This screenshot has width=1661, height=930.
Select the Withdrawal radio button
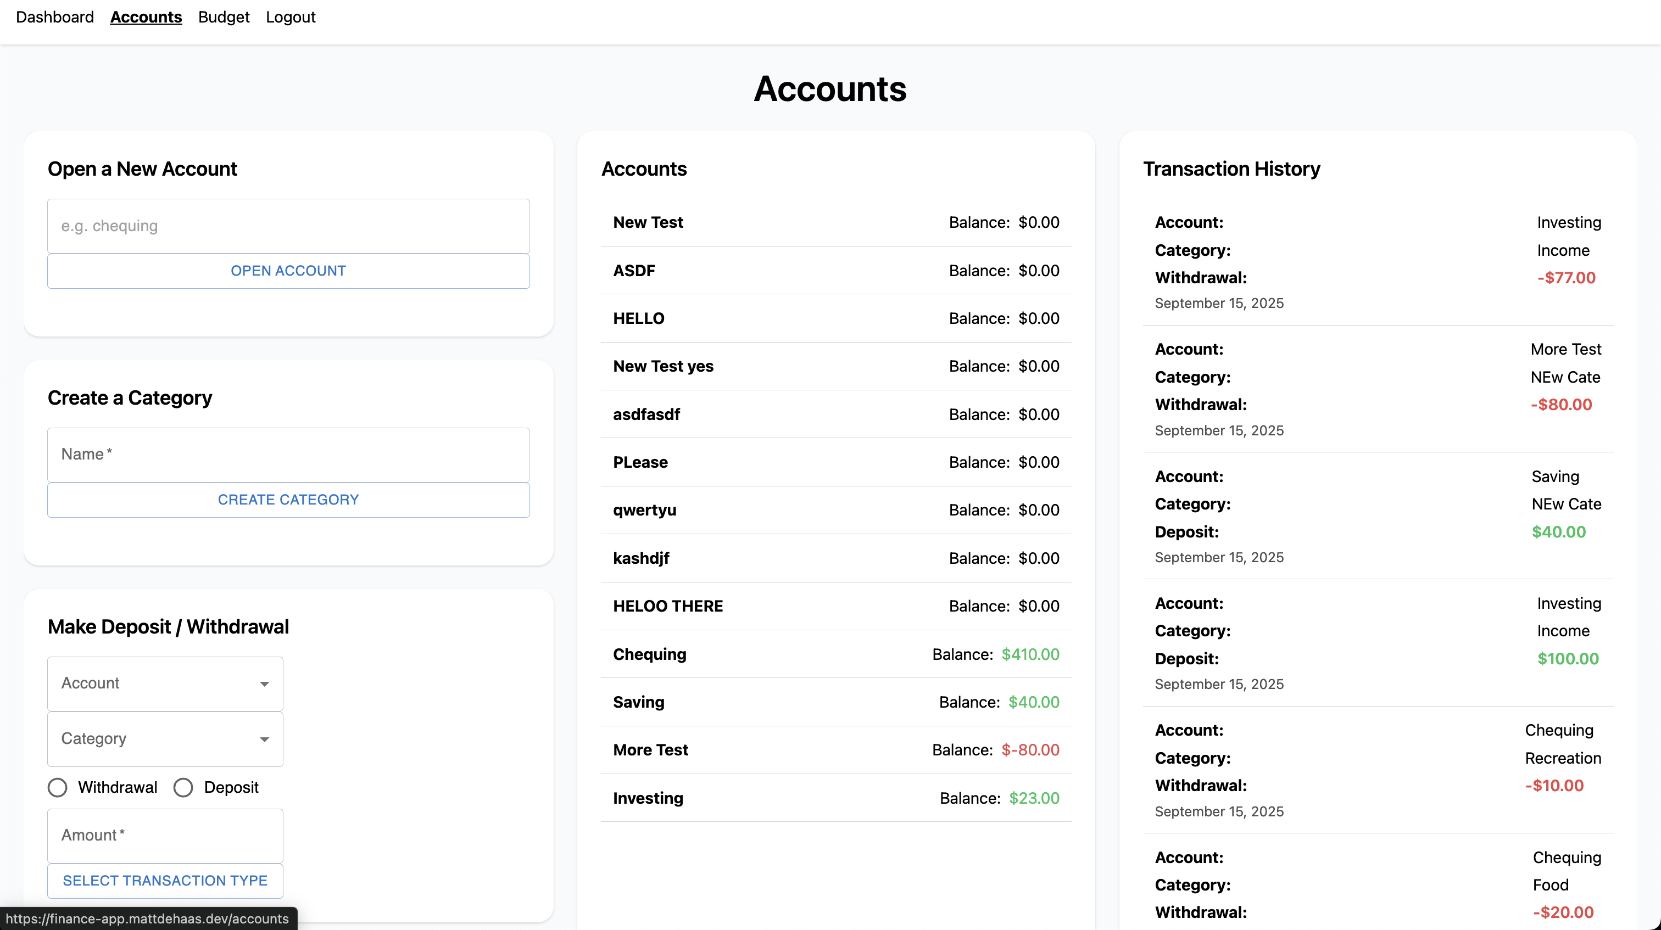pos(57,787)
